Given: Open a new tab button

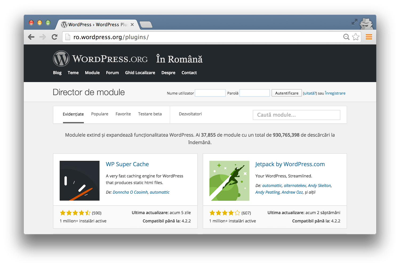Looking at the screenshot, I should coord(146,25).
